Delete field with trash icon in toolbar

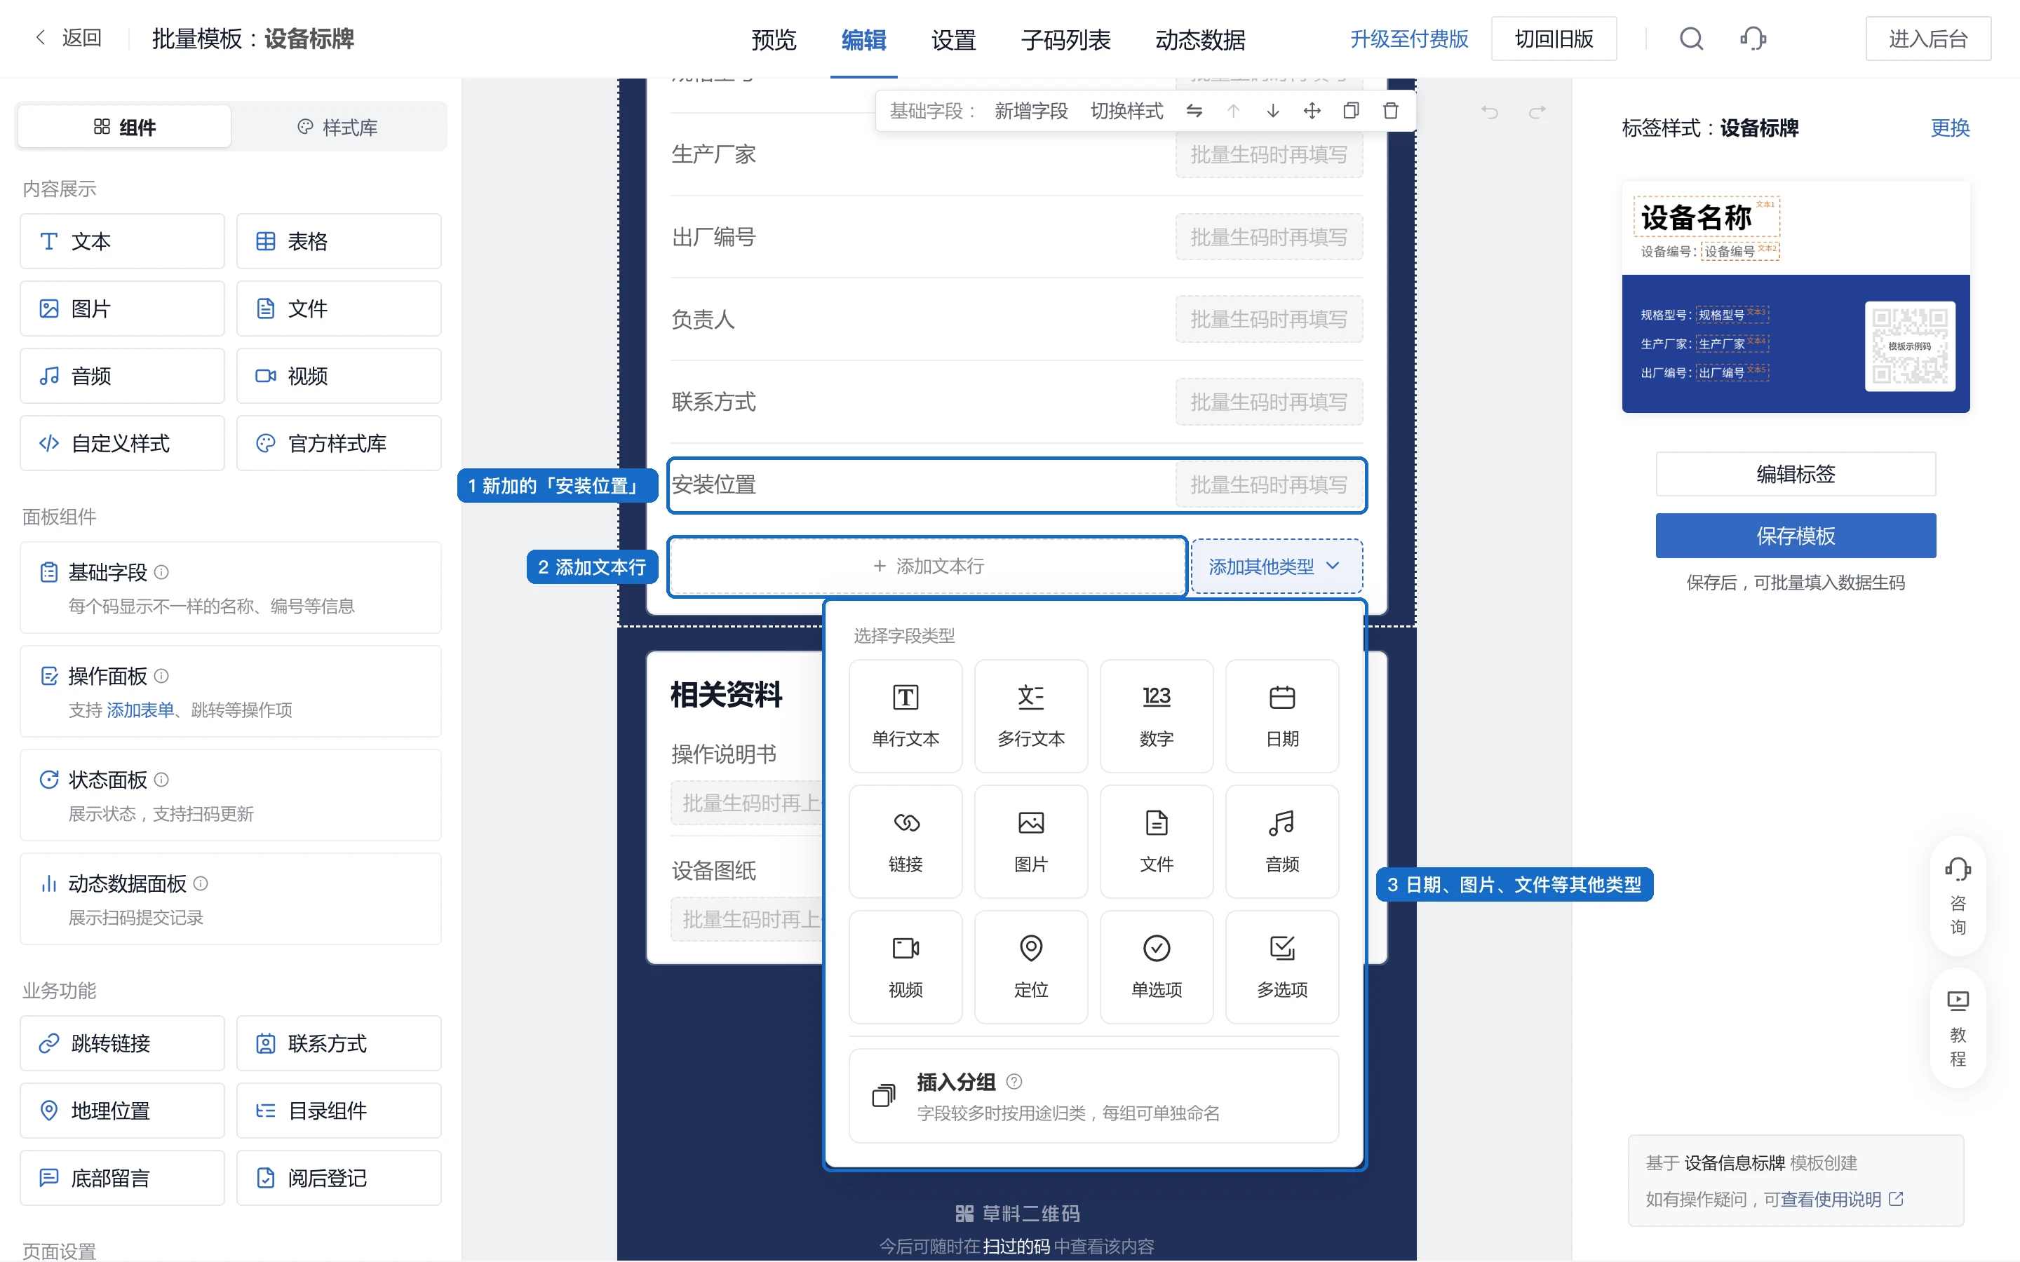[1391, 111]
